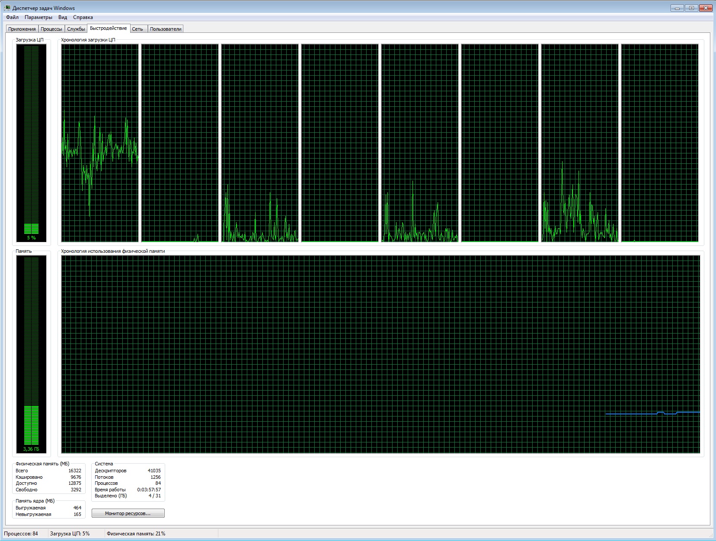Open the Справка menu
This screenshot has height=541, width=716.
(x=83, y=17)
